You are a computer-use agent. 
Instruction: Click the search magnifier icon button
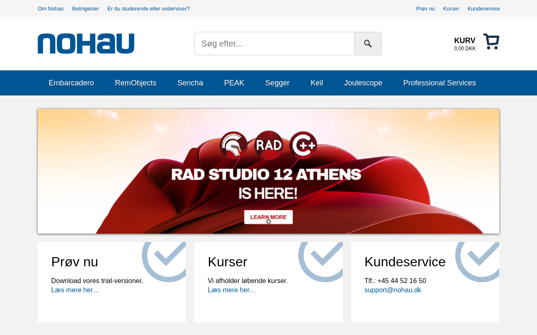tap(368, 44)
